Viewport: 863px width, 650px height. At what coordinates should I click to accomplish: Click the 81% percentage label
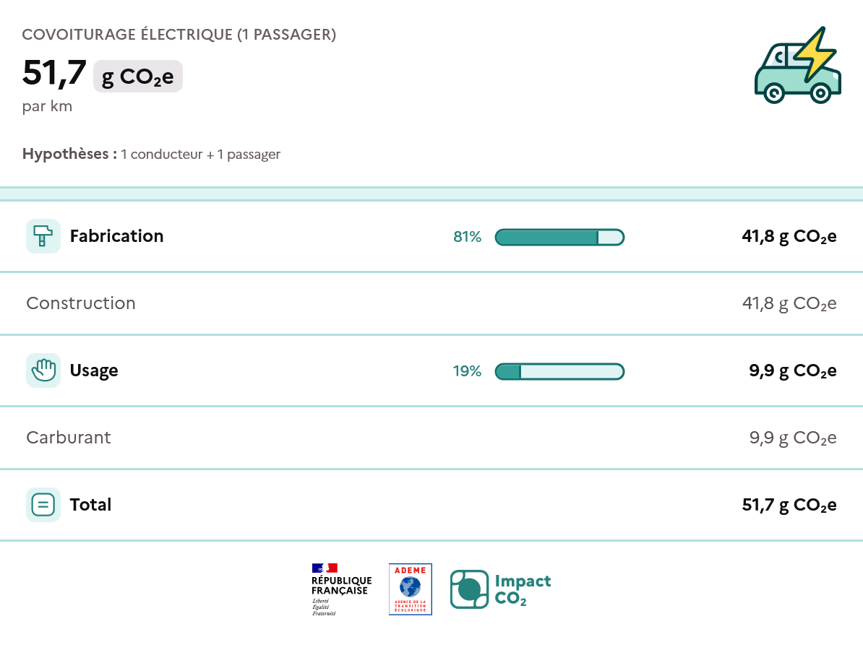(x=467, y=237)
